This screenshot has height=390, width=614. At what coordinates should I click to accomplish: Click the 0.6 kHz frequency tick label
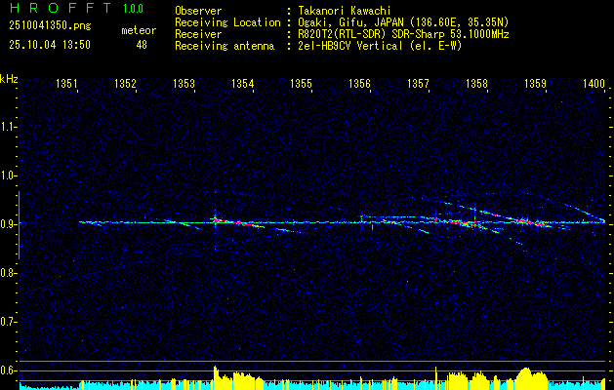click(x=8, y=370)
